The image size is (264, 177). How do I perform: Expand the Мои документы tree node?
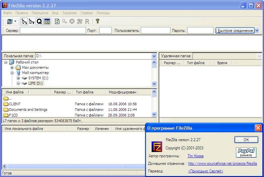tap(12, 67)
